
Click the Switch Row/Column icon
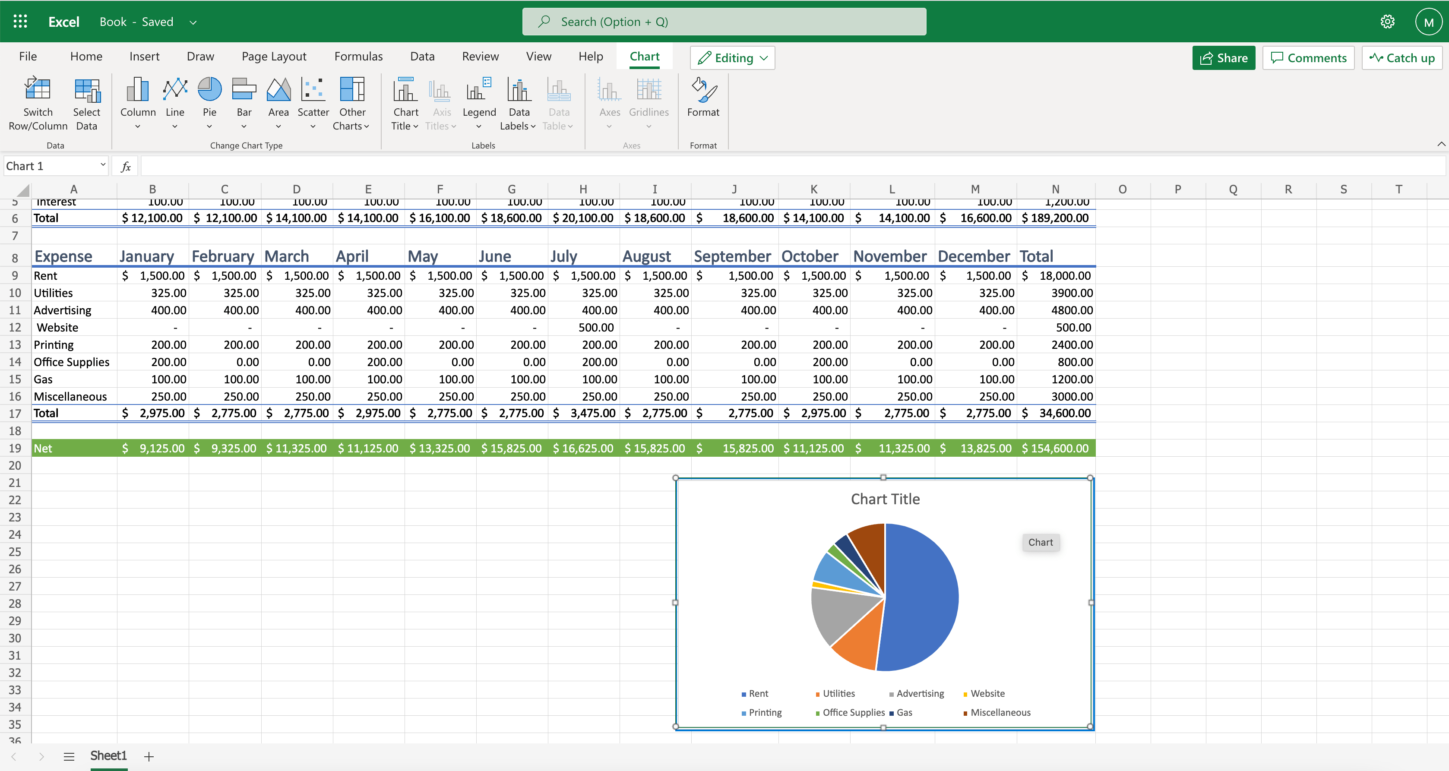[x=38, y=90]
